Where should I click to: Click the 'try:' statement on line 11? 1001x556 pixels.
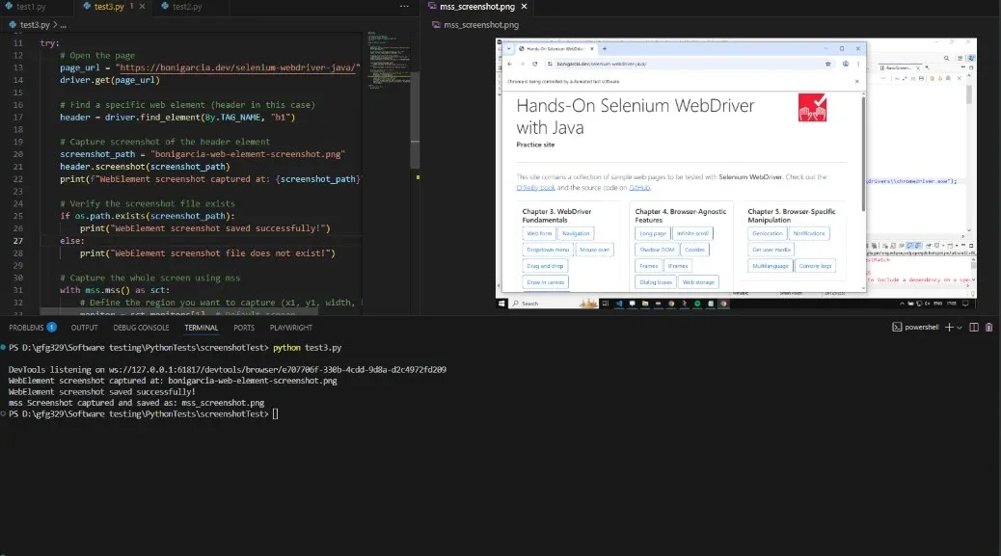coord(50,43)
